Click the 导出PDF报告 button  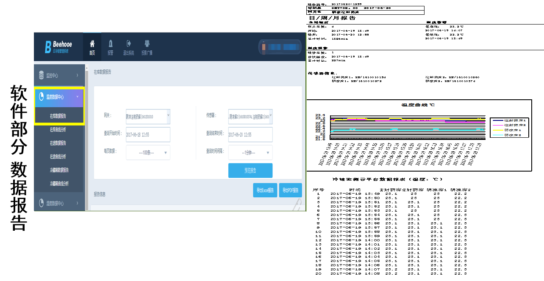point(291,190)
